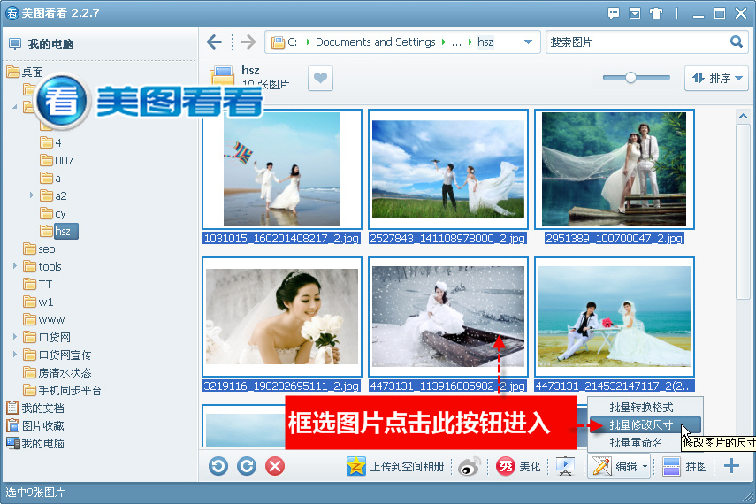This screenshot has width=756, height=504.
Task: Open the address path history dropdown
Action: [529, 42]
